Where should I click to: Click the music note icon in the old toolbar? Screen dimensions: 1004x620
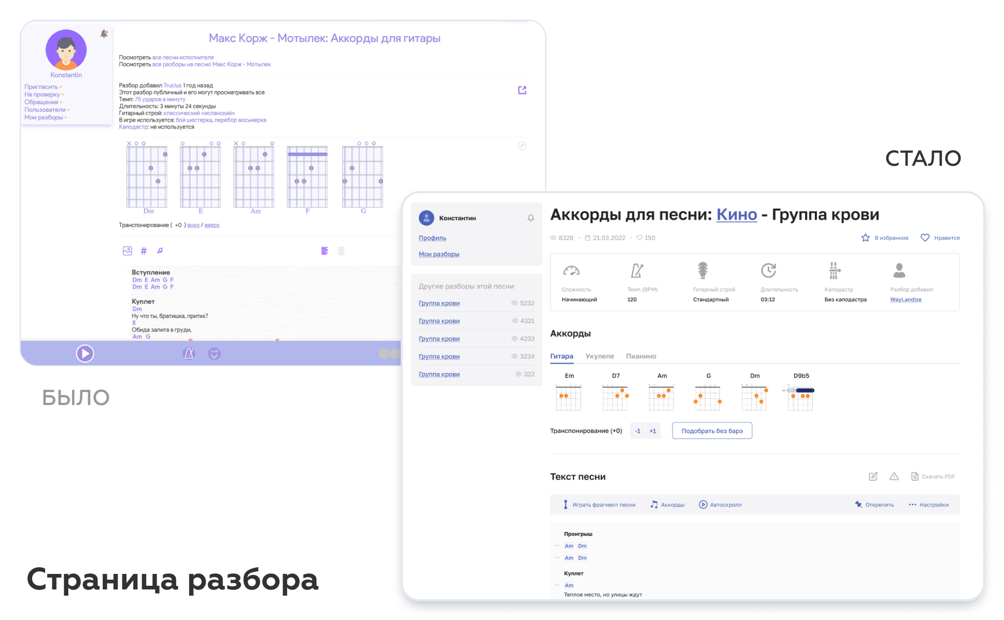[160, 251]
